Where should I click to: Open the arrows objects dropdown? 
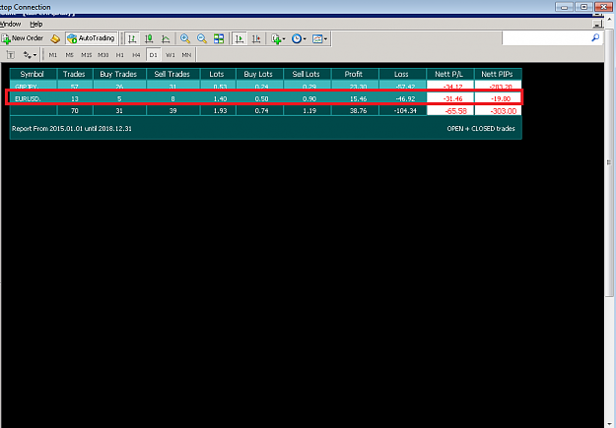click(x=30, y=55)
